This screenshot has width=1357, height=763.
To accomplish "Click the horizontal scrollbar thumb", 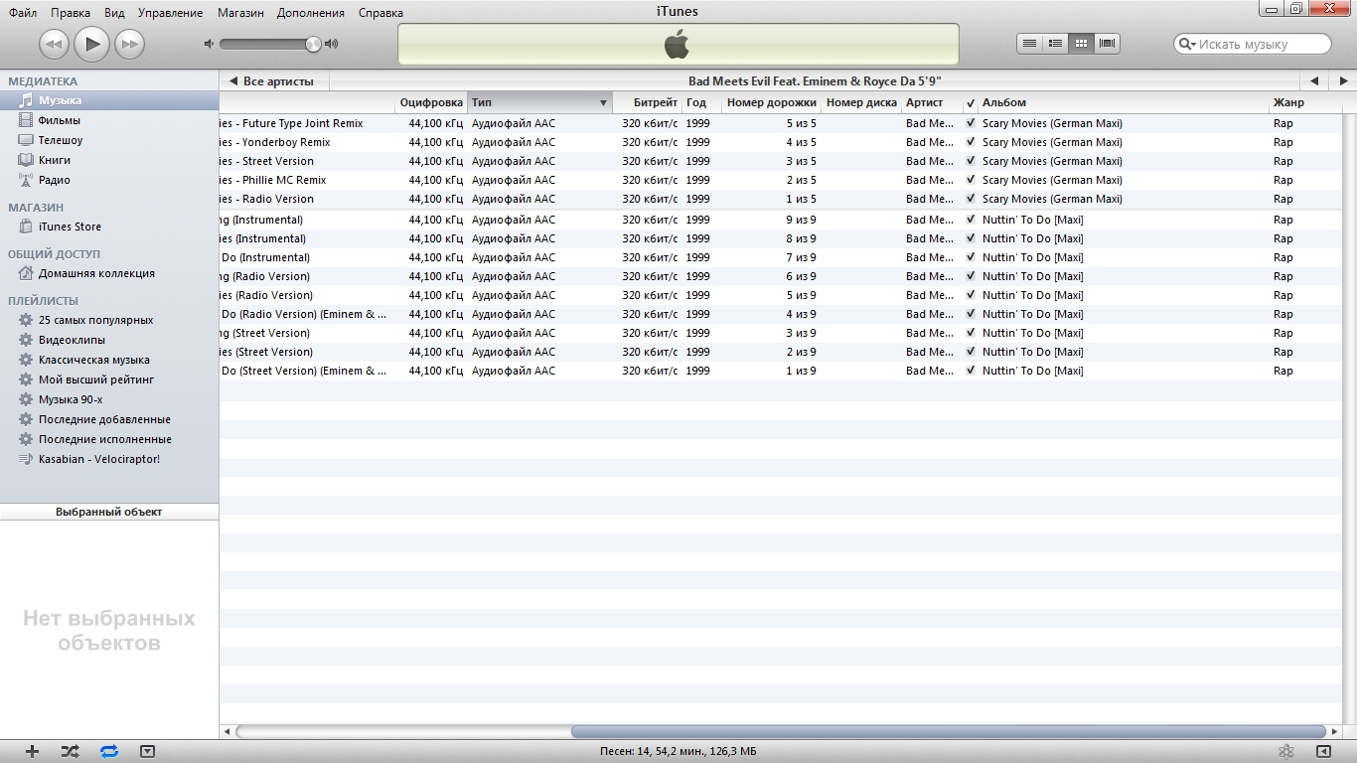I will pos(949,731).
